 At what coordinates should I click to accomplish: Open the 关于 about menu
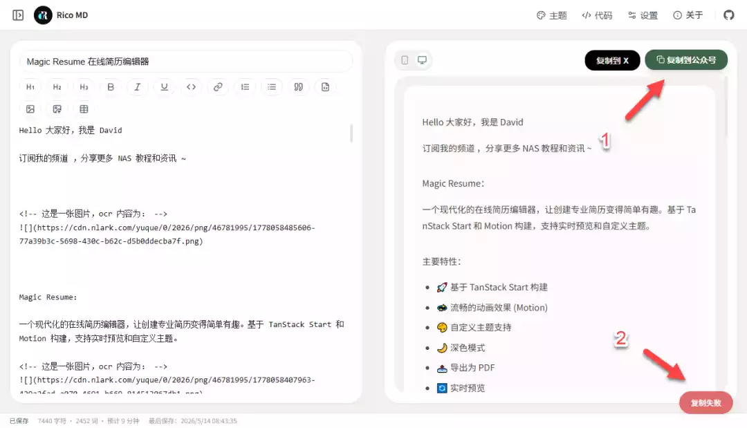(688, 15)
